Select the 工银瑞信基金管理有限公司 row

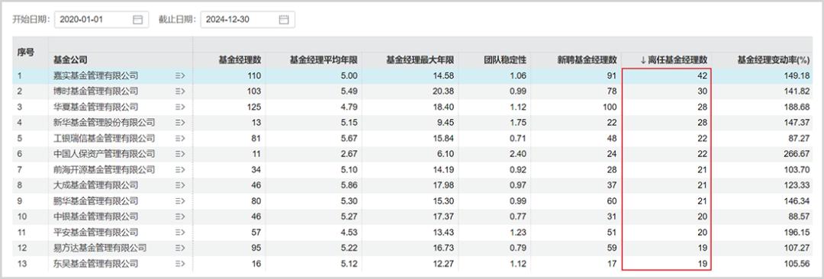413,138
